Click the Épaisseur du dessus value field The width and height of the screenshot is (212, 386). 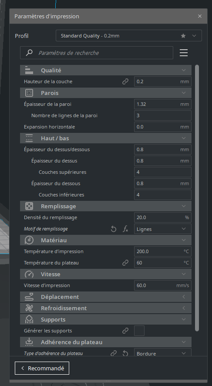(162, 161)
